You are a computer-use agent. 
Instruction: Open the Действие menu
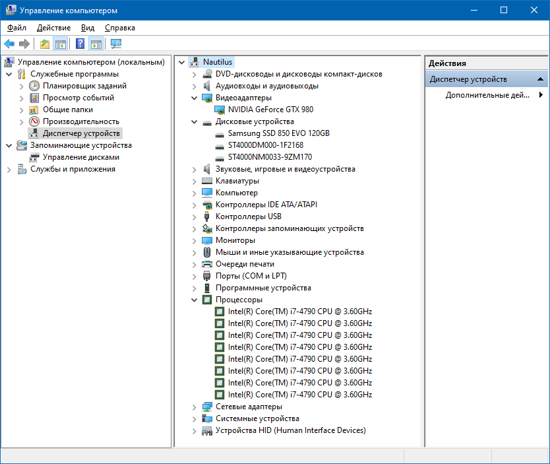(54, 28)
